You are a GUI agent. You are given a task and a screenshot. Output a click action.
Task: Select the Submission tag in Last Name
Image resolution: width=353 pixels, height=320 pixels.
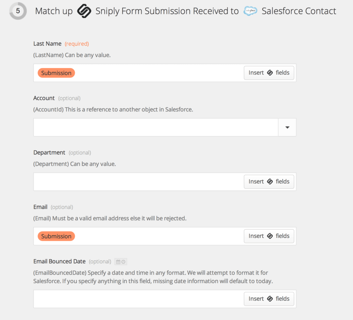tap(56, 73)
